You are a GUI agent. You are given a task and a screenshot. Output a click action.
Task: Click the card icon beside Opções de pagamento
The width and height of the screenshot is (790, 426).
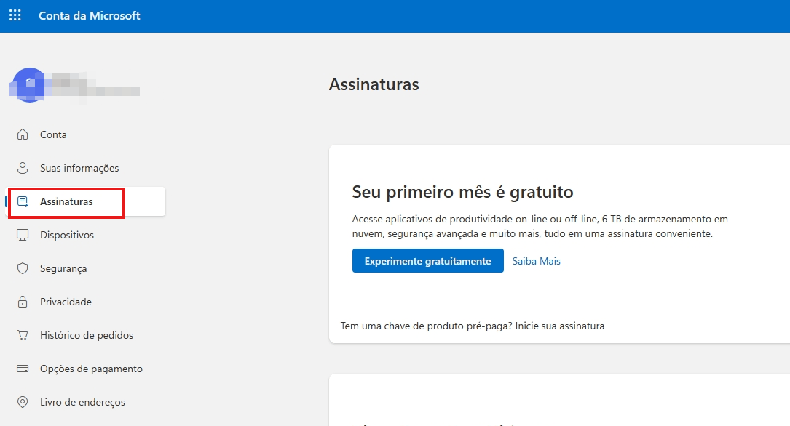click(23, 369)
